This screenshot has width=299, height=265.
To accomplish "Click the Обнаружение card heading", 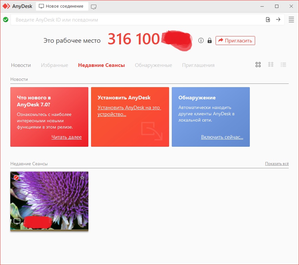I will point(197,97).
